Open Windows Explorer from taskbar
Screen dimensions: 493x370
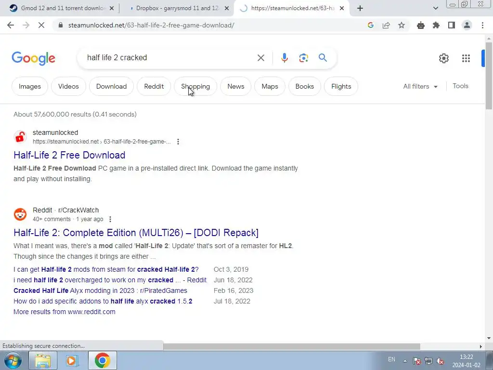click(43, 360)
